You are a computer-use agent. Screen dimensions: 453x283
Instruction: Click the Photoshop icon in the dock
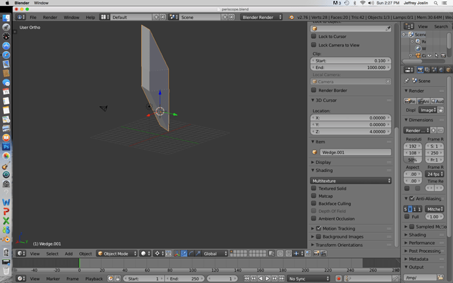coord(7,147)
